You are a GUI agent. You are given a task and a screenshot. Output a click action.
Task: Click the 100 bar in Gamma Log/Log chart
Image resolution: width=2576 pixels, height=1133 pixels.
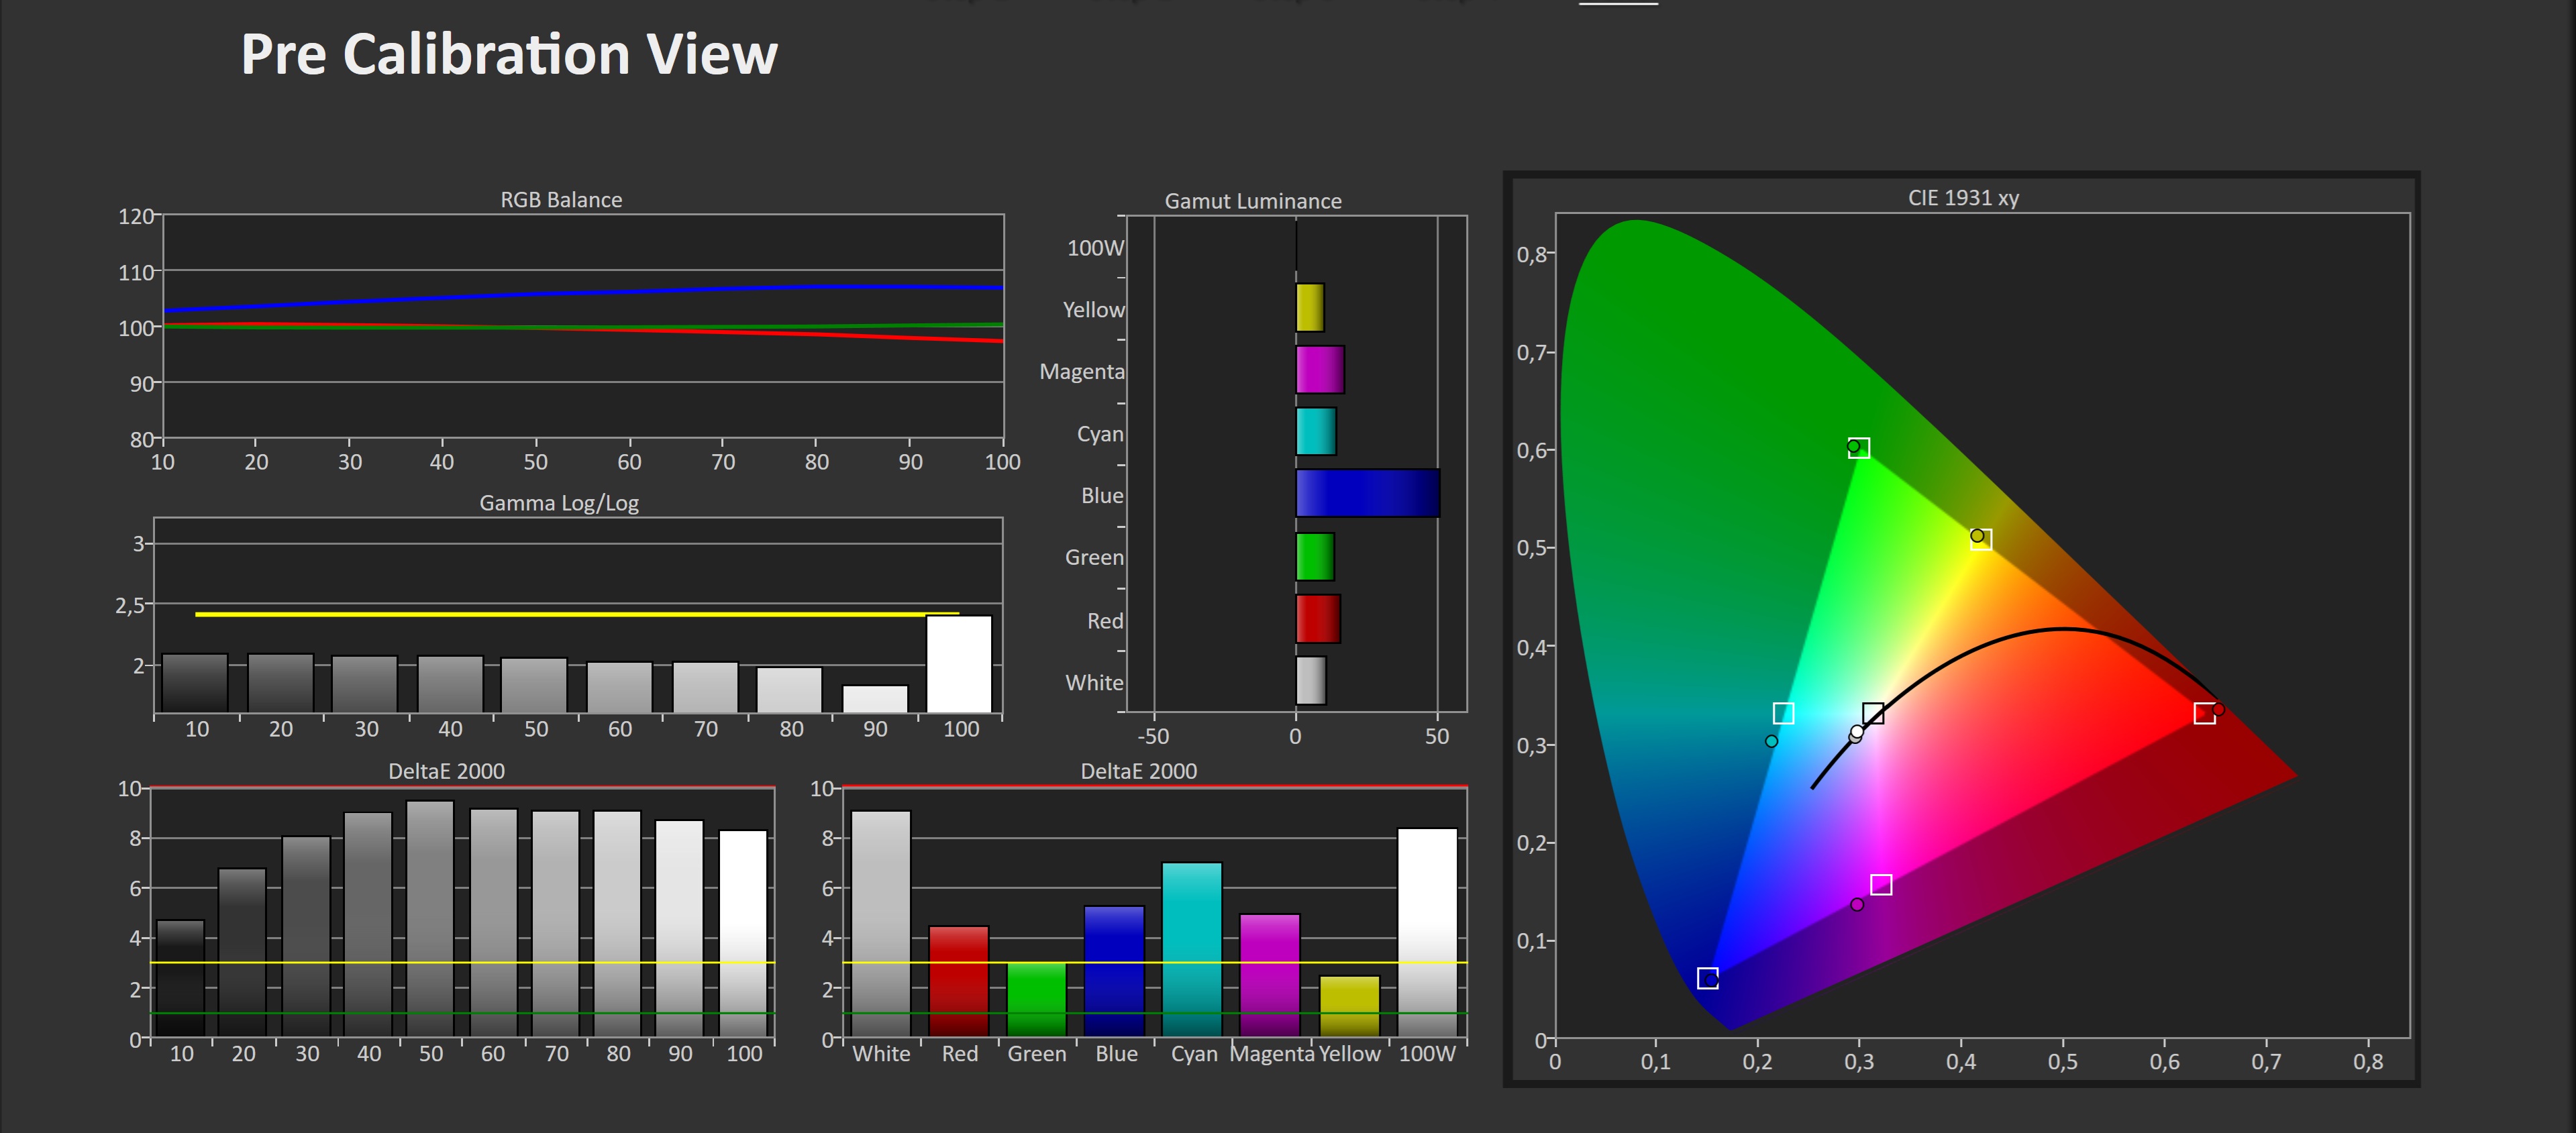[x=958, y=663]
